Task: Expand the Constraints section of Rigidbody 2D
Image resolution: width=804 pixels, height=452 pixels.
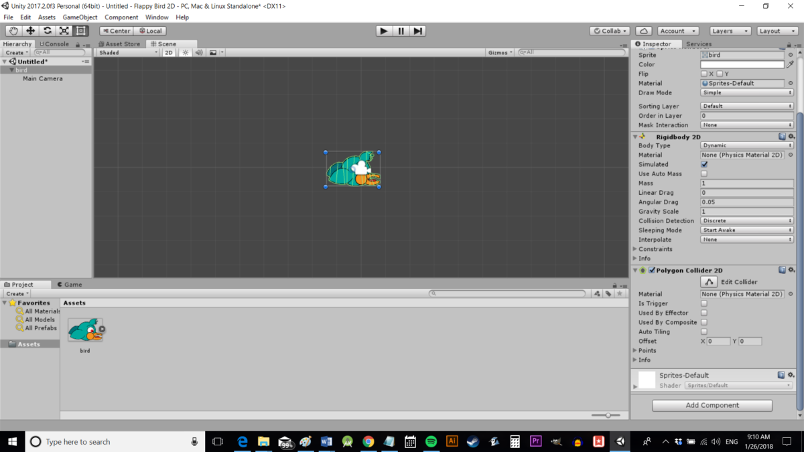Action: [636, 248]
